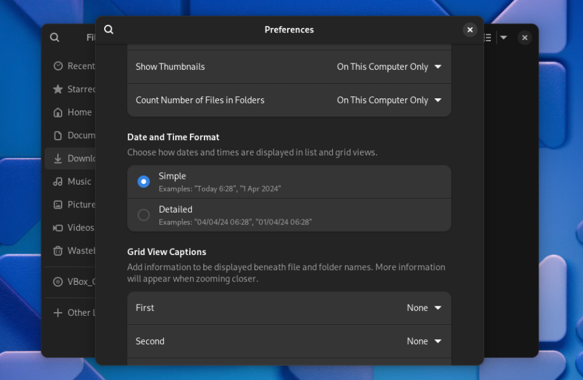This screenshot has height=380, width=583.
Task: Click the Files window search icon
Action: tap(55, 37)
